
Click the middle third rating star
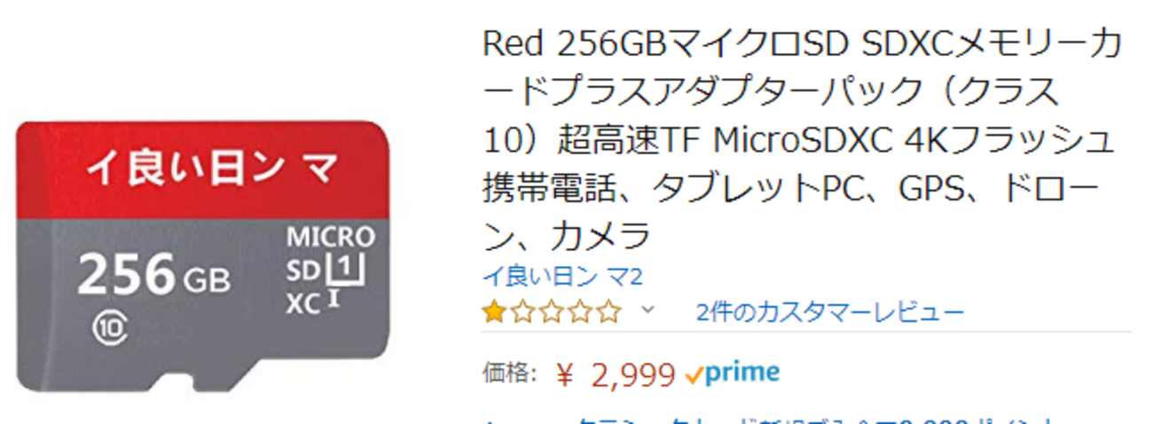[551, 312]
